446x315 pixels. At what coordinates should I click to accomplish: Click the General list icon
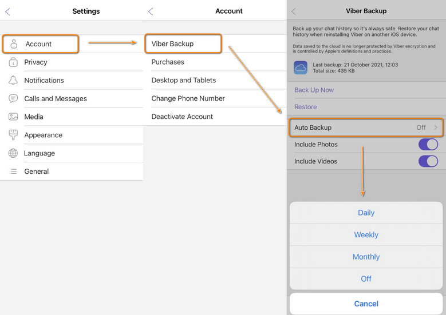pos(13,172)
